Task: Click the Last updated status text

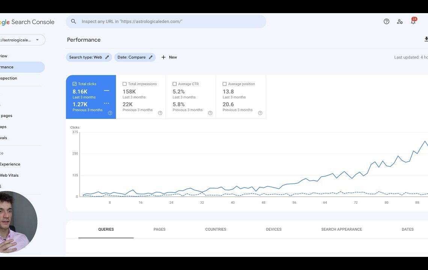Action: click(411, 57)
